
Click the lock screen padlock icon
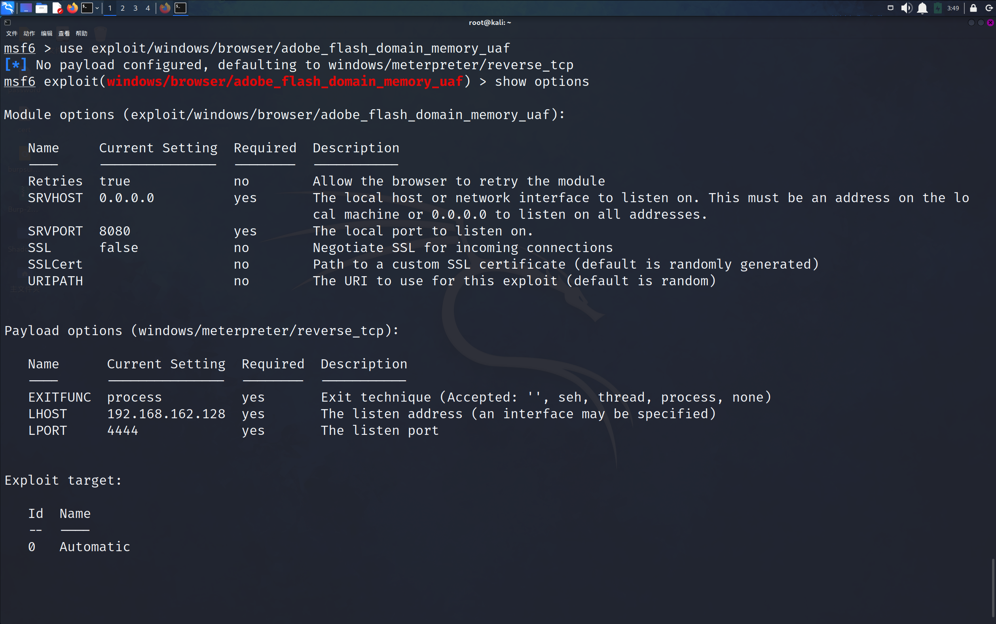973,8
